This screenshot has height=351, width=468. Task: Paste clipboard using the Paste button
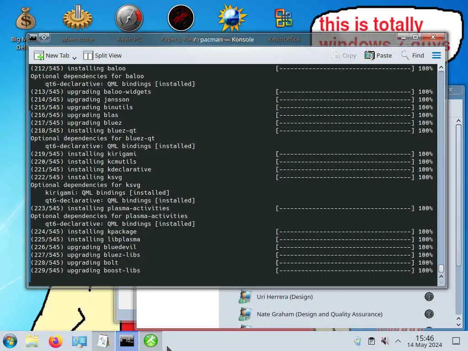(378, 55)
